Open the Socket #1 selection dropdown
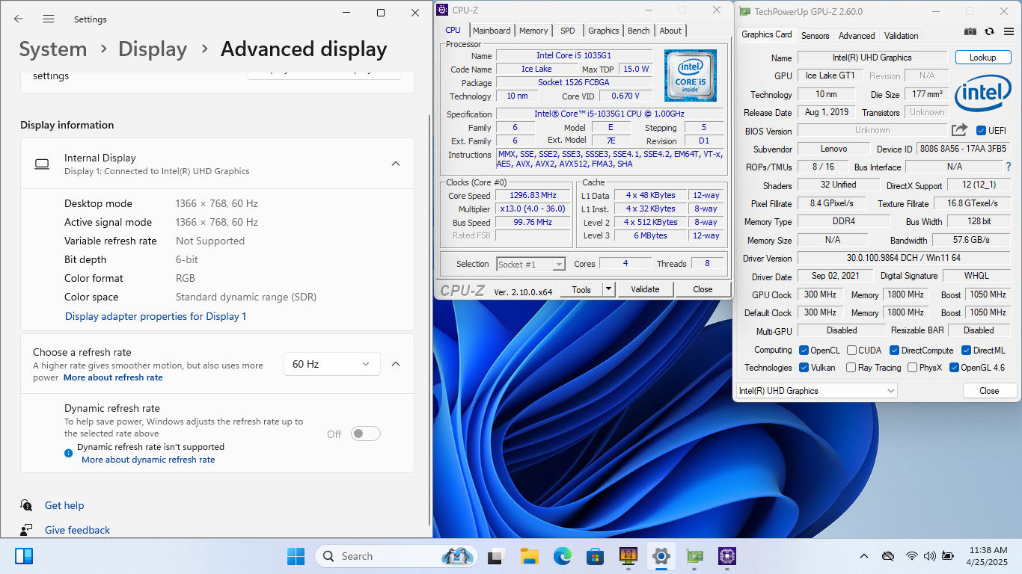This screenshot has height=574, width=1022. point(530,264)
